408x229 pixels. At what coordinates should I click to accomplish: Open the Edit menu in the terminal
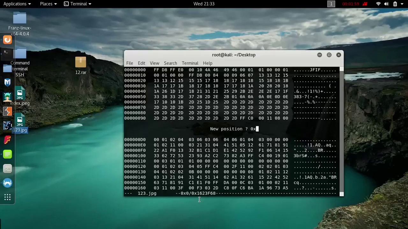(141, 63)
